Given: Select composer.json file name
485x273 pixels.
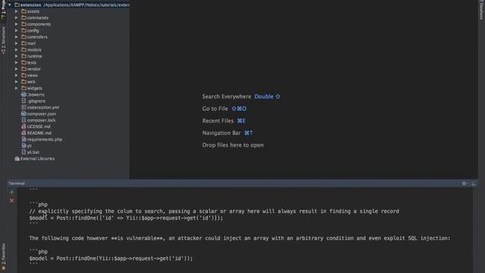Looking at the screenshot, I should click(x=42, y=114).
